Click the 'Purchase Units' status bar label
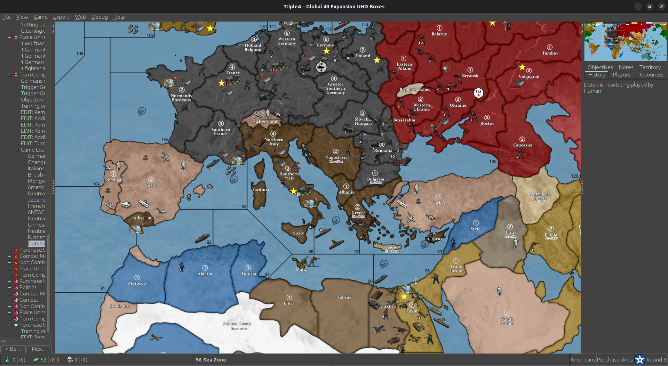668x366 pixels. coord(615,360)
